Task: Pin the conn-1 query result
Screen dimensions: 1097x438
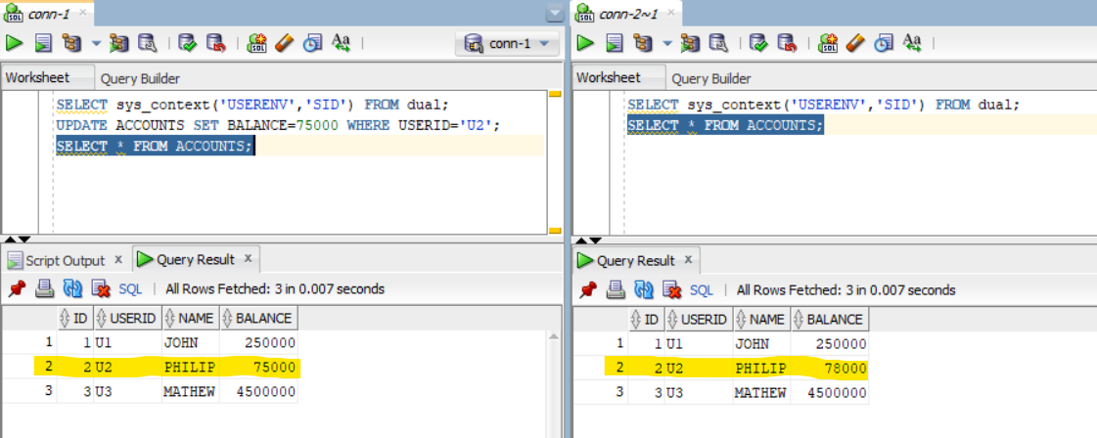Action: (x=17, y=288)
